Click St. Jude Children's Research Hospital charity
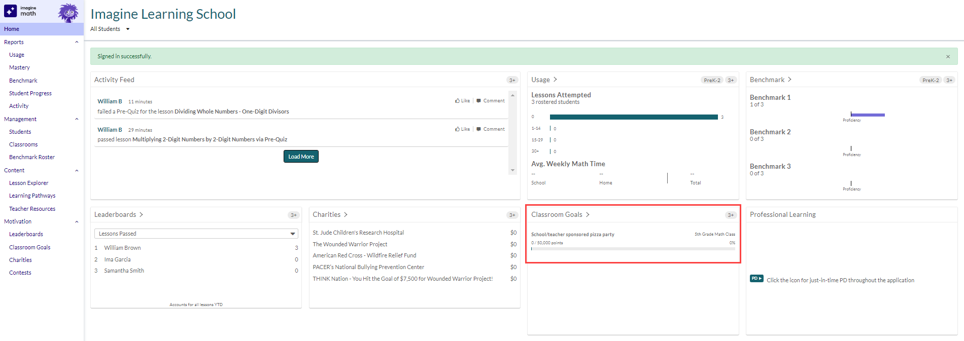 tap(358, 233)
